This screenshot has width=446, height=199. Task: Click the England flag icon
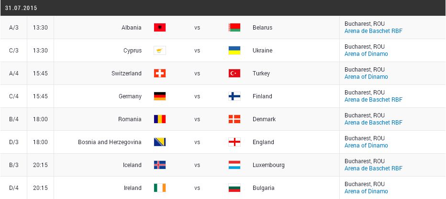coord(234,142)
